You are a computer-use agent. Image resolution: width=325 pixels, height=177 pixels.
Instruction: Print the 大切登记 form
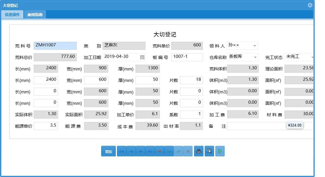[199, 151]
